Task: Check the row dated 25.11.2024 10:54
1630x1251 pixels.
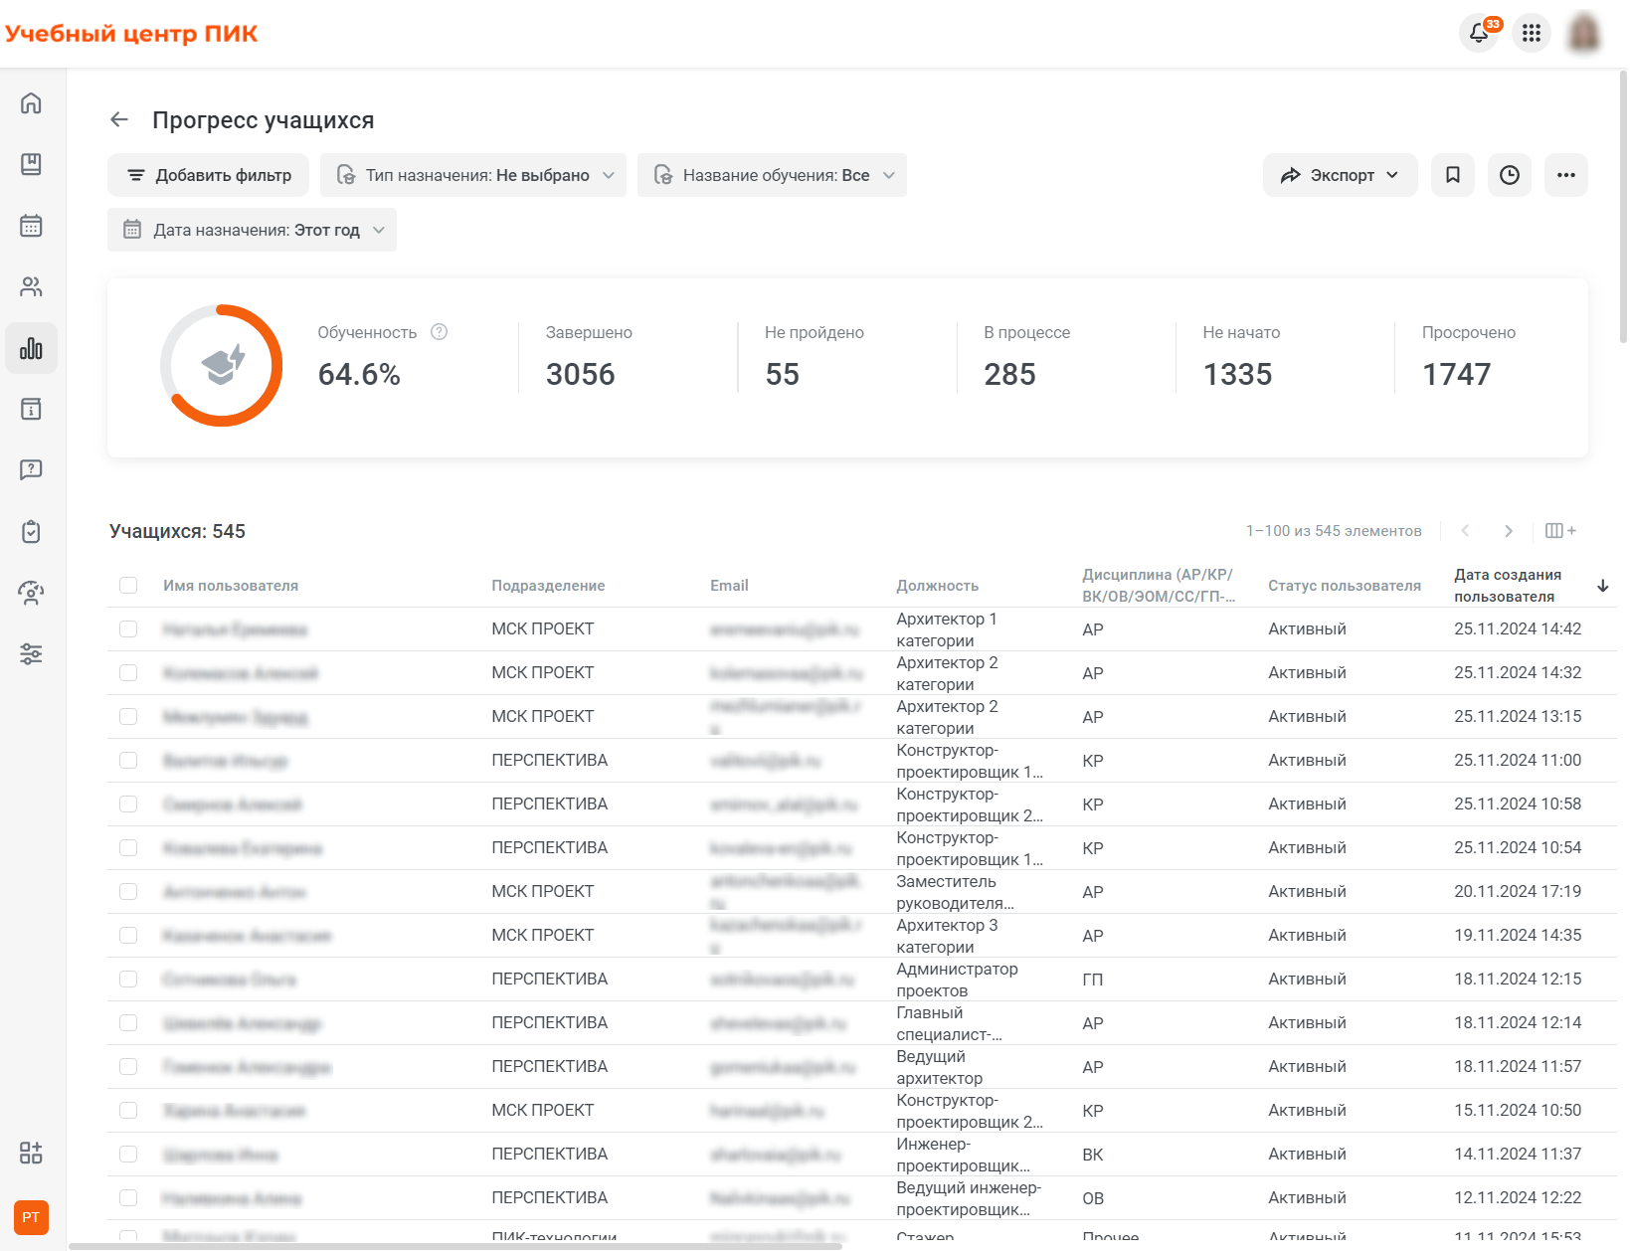Action: [x=128, y=847]
